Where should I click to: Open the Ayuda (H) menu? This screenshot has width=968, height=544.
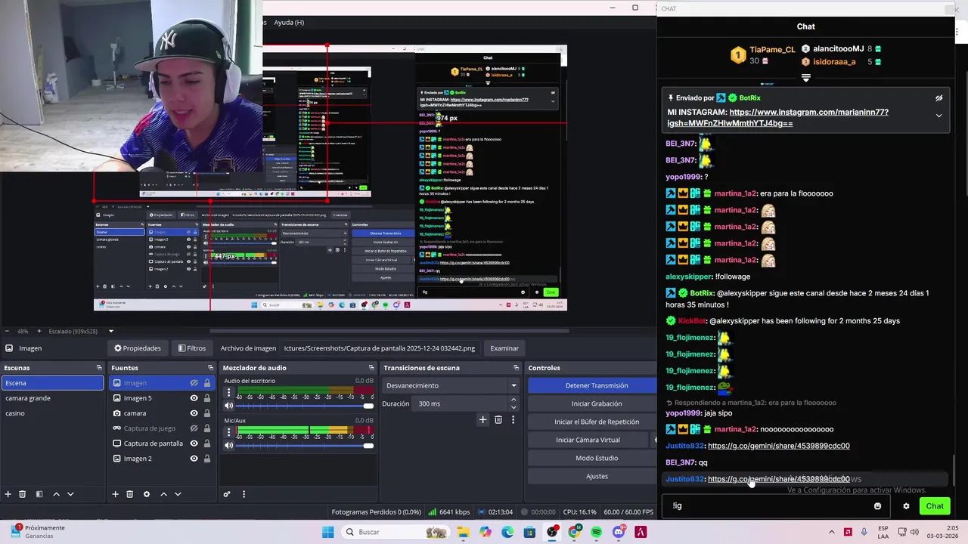click(288, 23)
